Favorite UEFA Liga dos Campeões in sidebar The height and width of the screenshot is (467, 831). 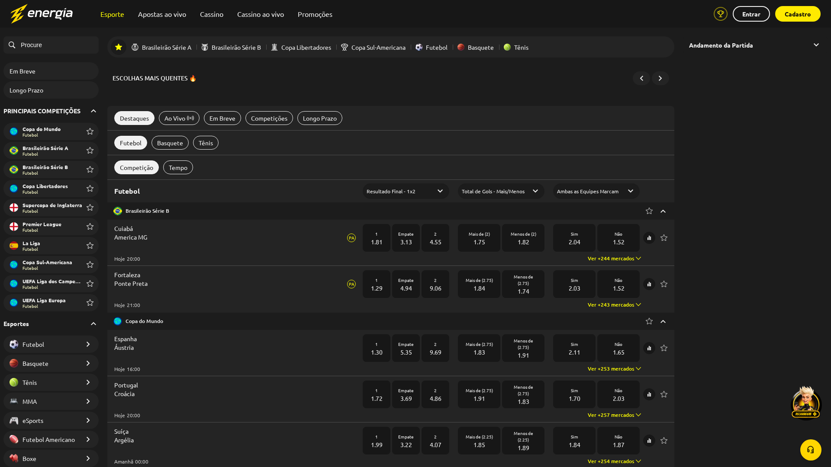pyautogui.click(x=90, y=284)
